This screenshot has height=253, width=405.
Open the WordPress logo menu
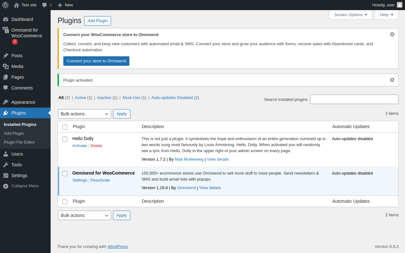[5, 5]
